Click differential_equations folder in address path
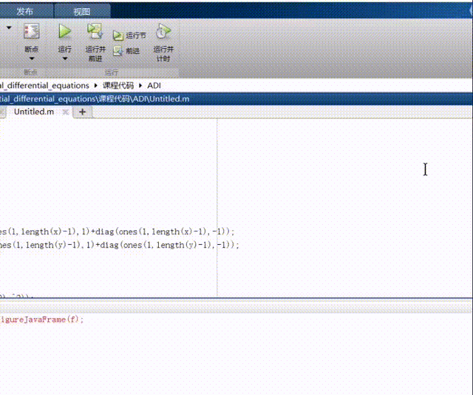 [x=44, y=86]
